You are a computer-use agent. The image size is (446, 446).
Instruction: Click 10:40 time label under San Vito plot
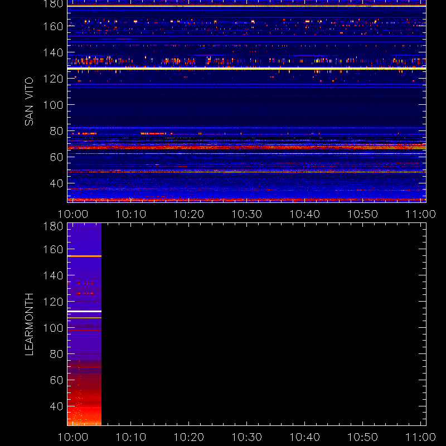pos(304,214)
